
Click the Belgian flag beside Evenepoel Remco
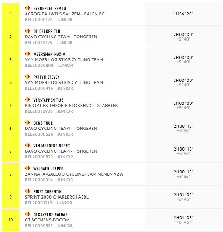27,8
